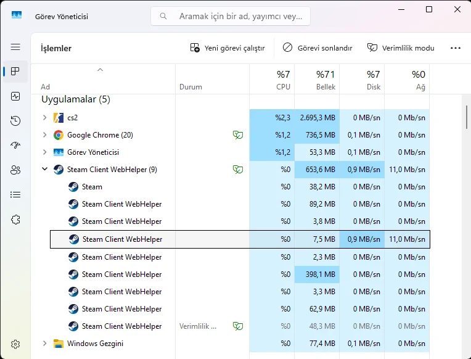The height and width of the screenshot is (359, 471).
Task: Expand the Google Chrome process group
Action: coord(44,135)
